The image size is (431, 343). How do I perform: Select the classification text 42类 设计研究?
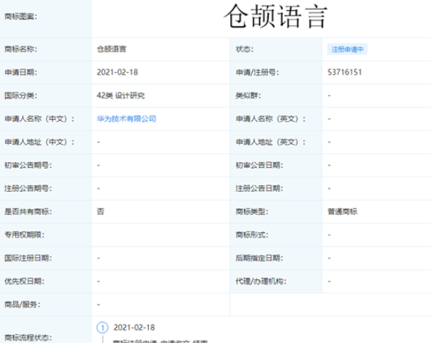120,96
